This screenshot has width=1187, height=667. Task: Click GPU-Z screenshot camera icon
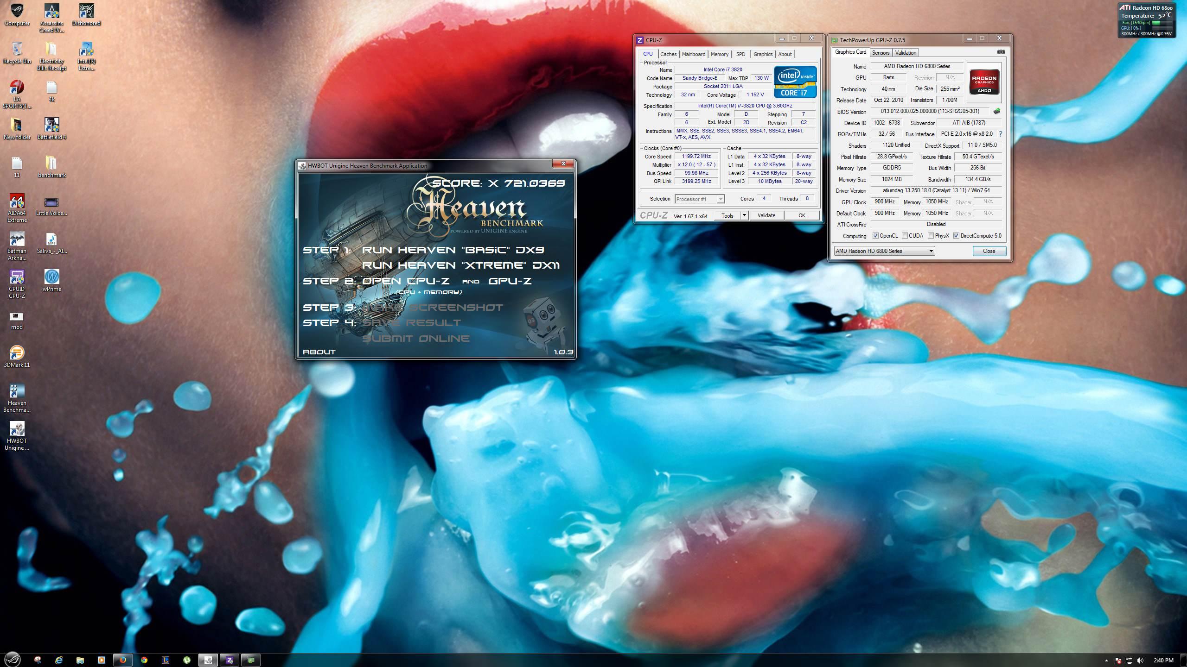point(1001,52)
